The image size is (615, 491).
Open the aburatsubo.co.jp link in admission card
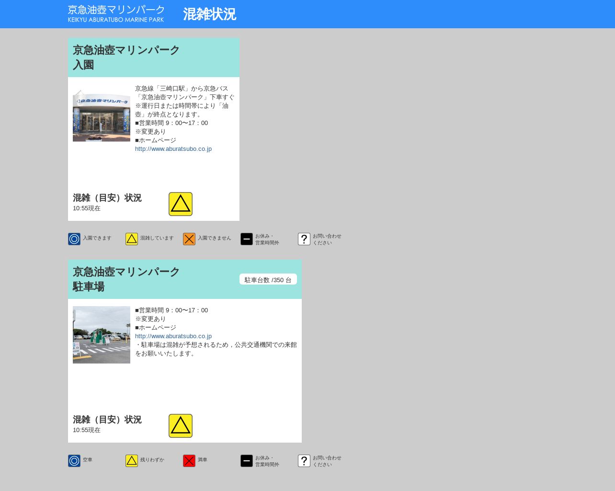173,149
